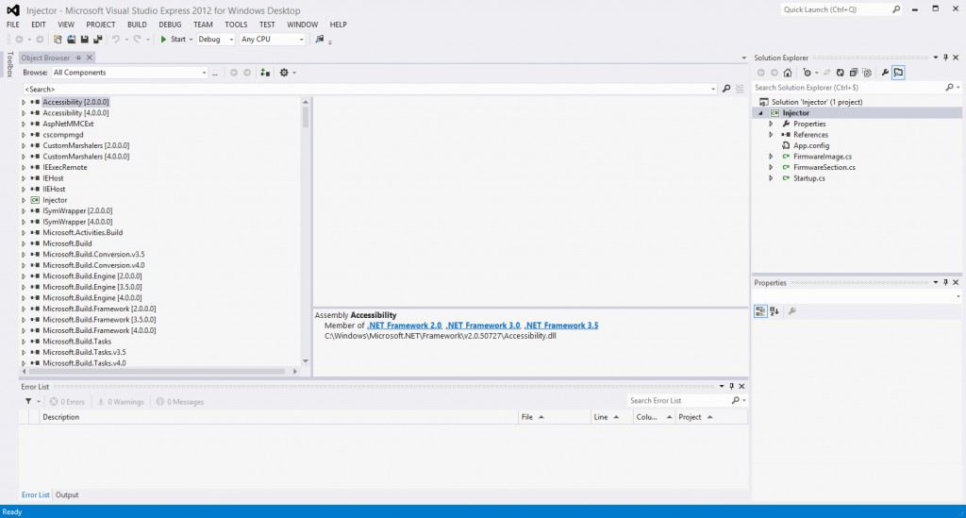Expand References node in Solution Explorer
Image resolution: width=966 pixels, height=518 pixels.
[771, 135]
